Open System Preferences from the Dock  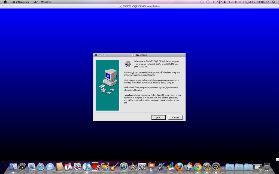tap(142, 167)
